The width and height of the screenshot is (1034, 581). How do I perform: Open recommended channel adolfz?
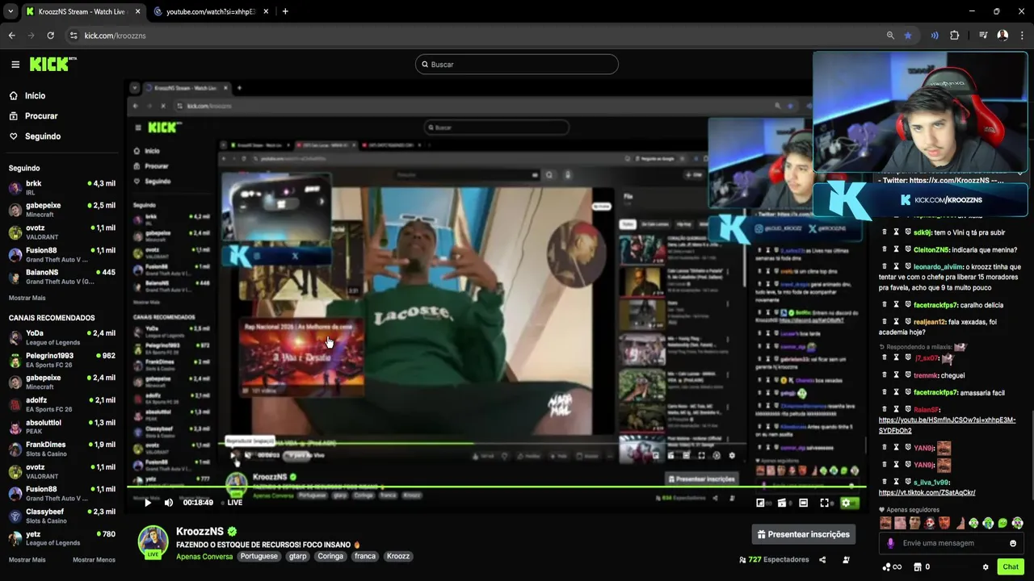pos(61,404)
